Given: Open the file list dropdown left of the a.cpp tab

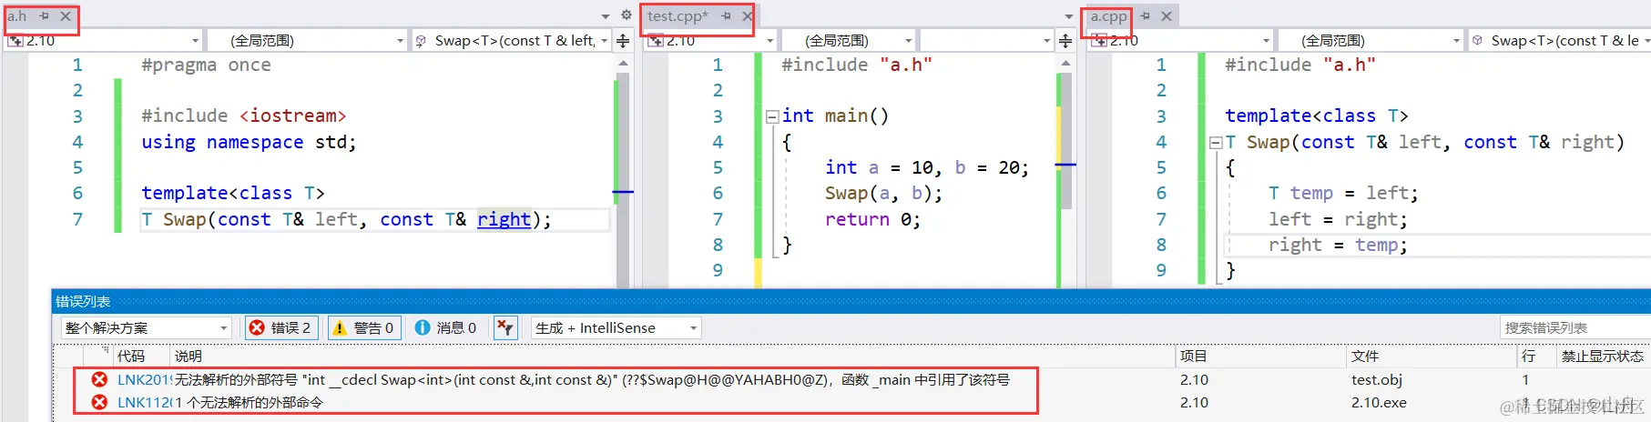Looking at the screenshot, I should point(1069,16).
